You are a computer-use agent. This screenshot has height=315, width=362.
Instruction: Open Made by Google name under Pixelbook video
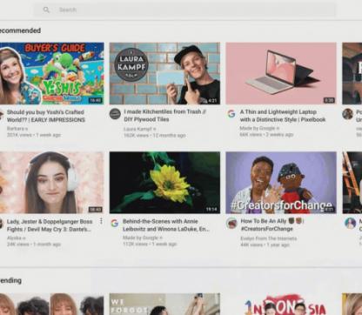[257, 128]
